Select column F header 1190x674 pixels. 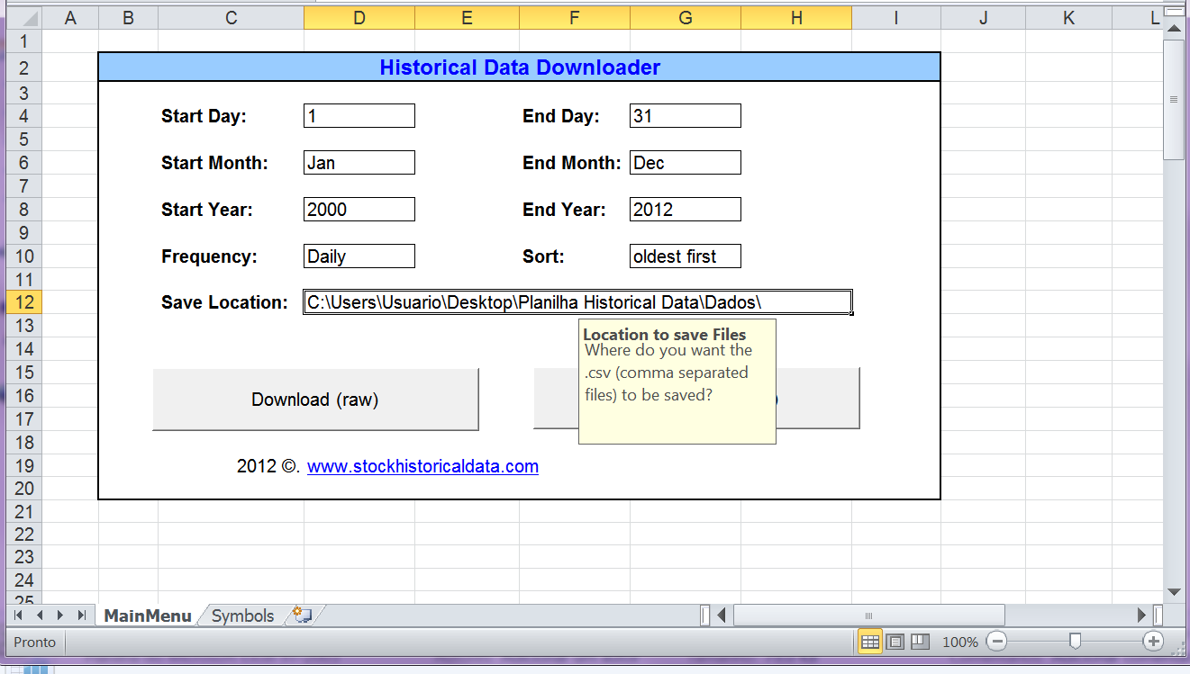point(575,17)
